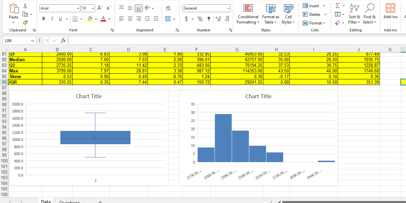Click the formula bar input
Screen dimensions: 406x203
[237, 41]
